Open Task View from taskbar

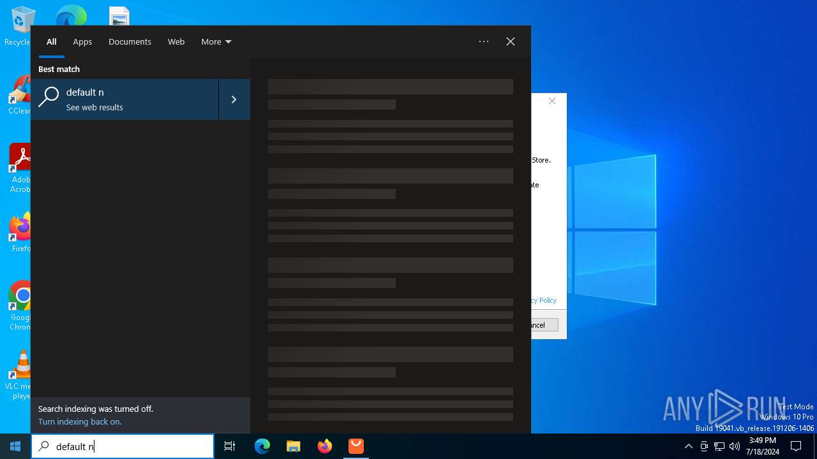click(230, 446)
